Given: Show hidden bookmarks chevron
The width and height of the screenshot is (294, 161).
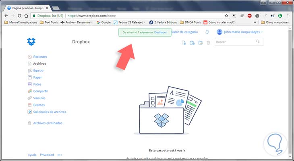Looking at the screenshot, I should pyautogui.click(x=255, y=22).
